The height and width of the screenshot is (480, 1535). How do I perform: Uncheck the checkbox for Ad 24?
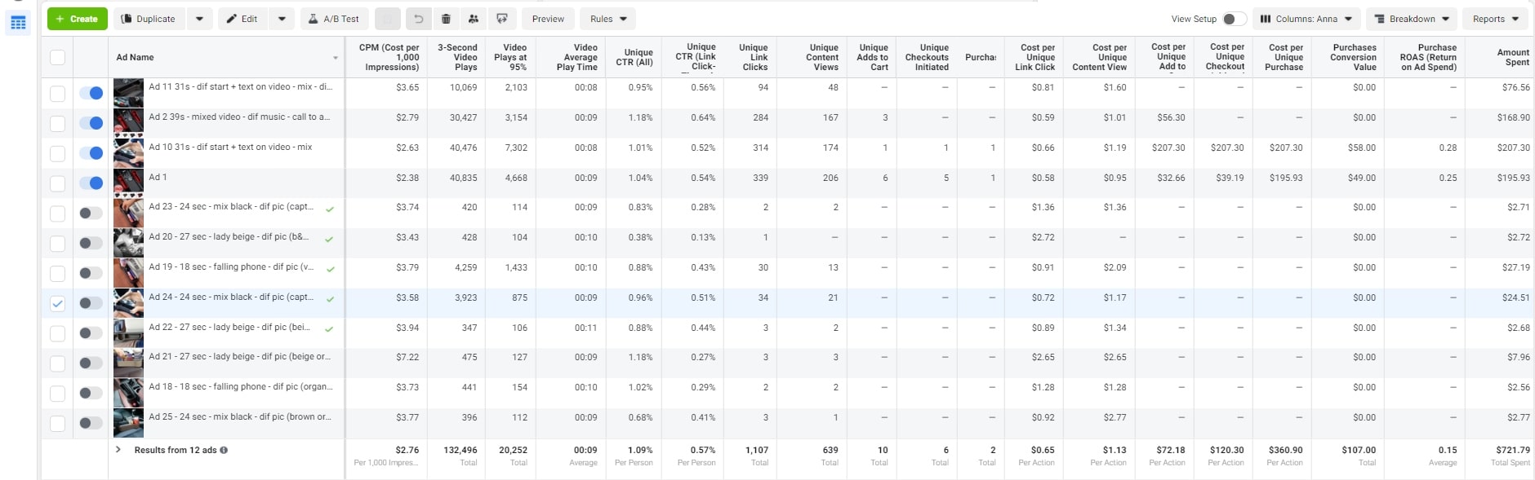(57, 302)
